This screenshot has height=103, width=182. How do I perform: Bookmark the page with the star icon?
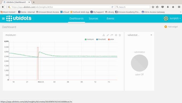pos(153,7)
